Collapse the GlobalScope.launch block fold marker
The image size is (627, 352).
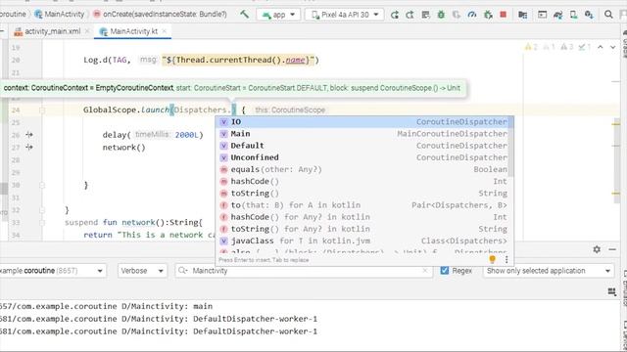tap(42, 110)
